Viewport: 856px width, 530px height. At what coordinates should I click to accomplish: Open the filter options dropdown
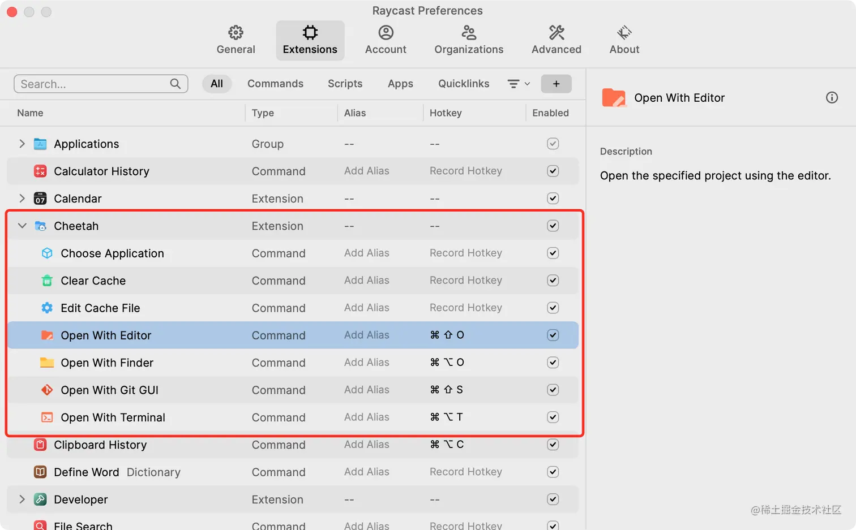point(519,84)
